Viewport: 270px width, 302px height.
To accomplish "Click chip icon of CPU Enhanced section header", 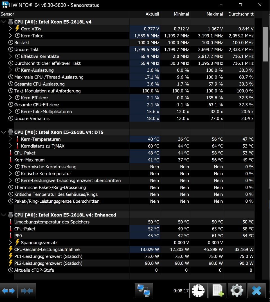I will click(11, 215).
